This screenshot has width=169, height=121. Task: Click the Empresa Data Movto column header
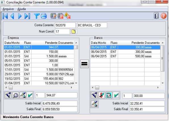14,43
